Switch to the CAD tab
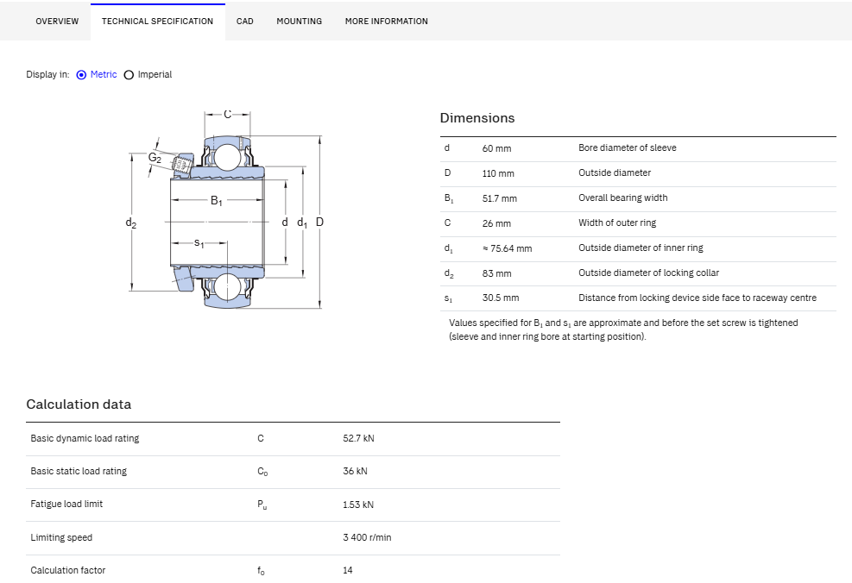 point(245,22)
